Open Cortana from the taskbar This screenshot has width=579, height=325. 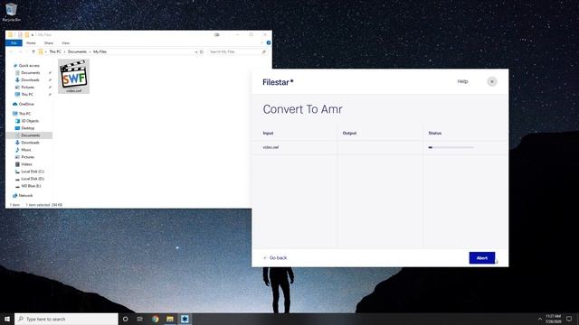click(125, 319)
